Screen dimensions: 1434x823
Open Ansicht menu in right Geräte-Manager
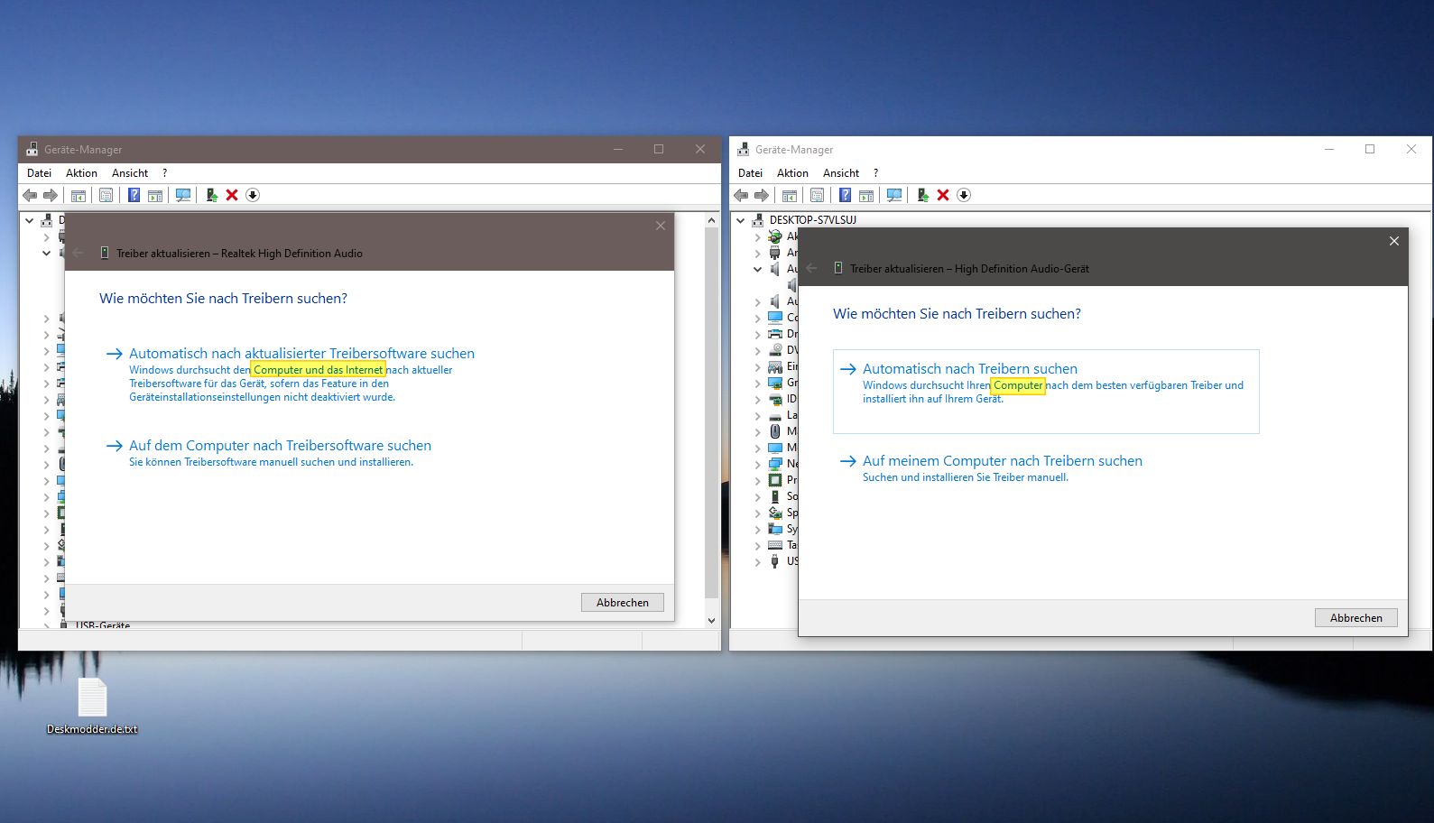(841, 173)
